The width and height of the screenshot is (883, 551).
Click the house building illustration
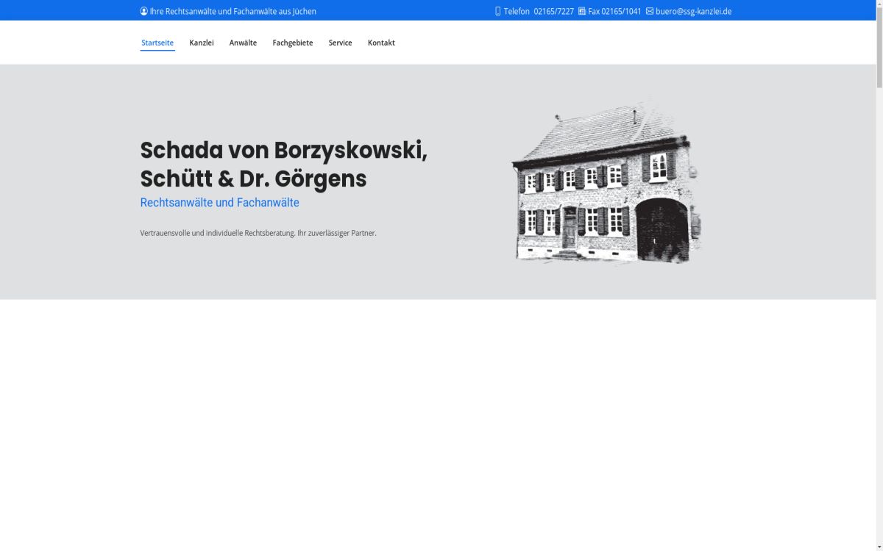[x=606, y=181]
